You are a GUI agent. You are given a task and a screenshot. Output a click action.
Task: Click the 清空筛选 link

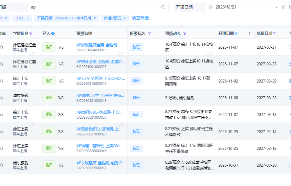click(140, 18)
